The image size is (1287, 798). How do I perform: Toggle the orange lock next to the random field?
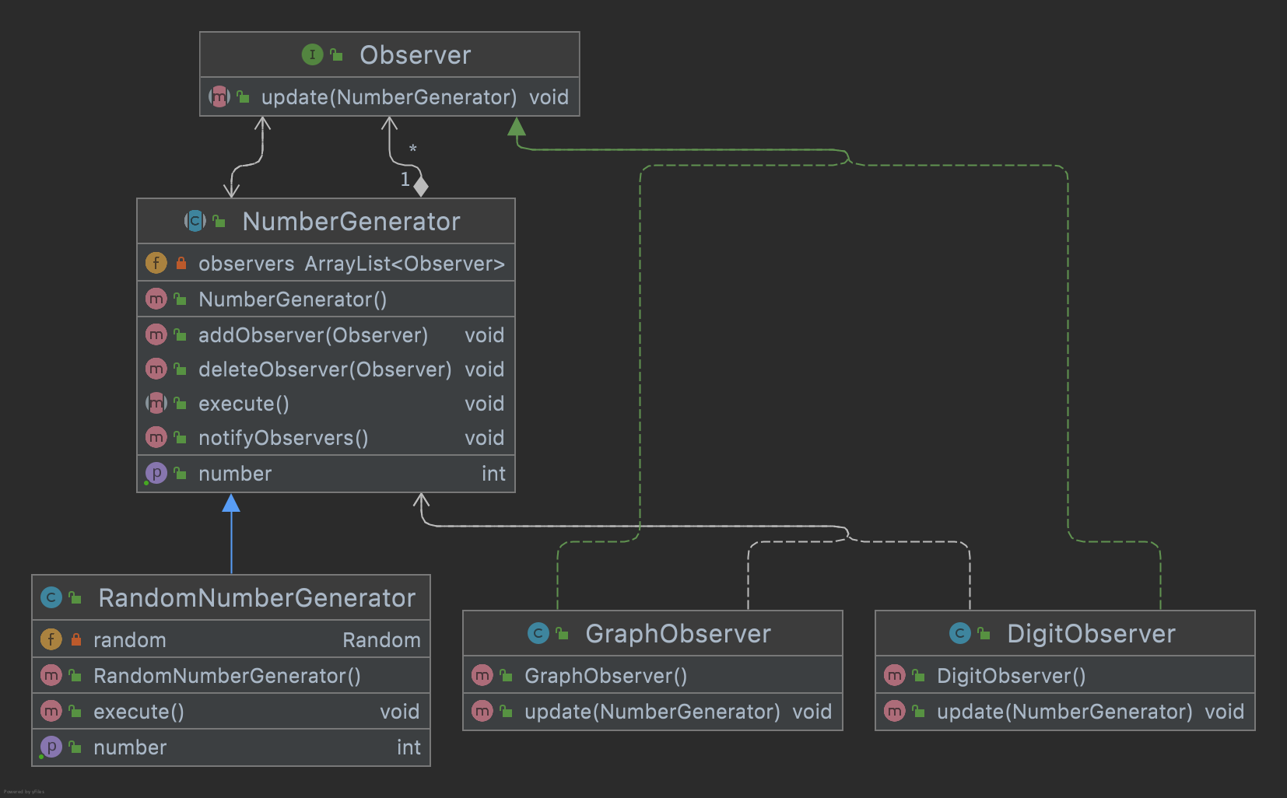coord(75,639)
